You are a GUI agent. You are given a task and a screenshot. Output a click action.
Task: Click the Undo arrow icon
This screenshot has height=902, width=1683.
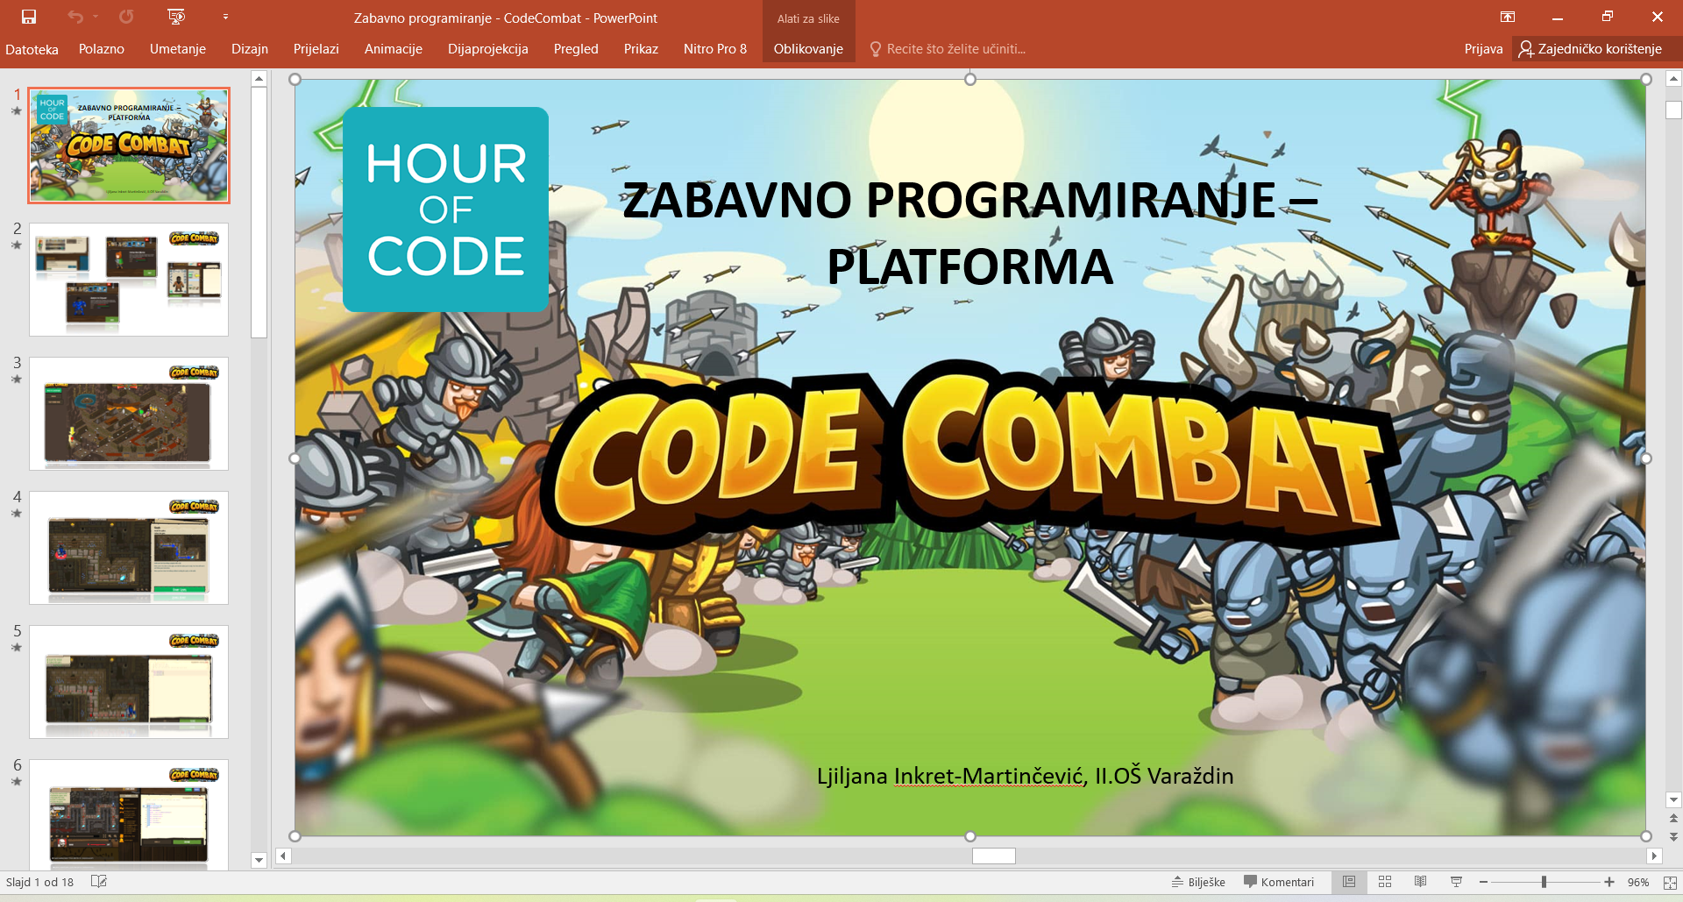click(75, 17)
